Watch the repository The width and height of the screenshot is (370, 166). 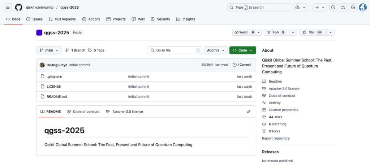click(x=244, y=32)
